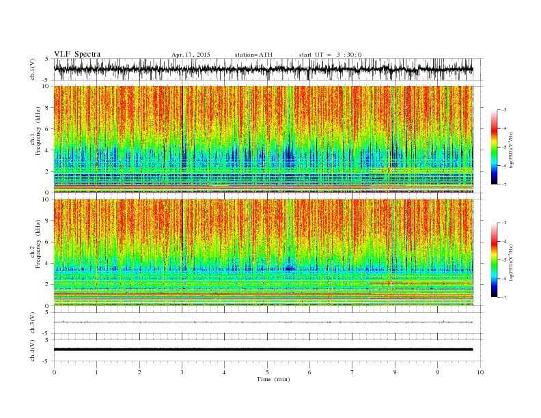Viewport: 541px width, 418px height.
Task: Click the "-3" label on ch.1 colorbar
Action: (x=504, y=110)
